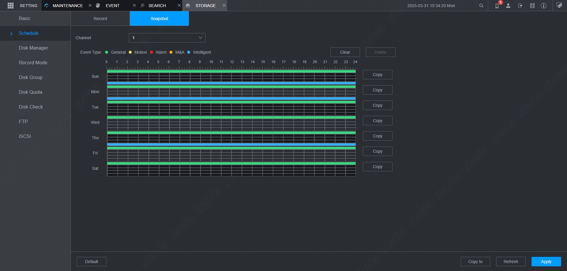Click Copy for the Thu row

(x=378, y=136)
